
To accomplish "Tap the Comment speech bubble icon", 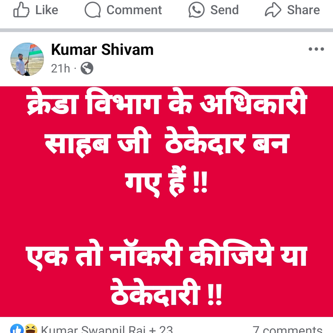I will [x=92, y=10].
